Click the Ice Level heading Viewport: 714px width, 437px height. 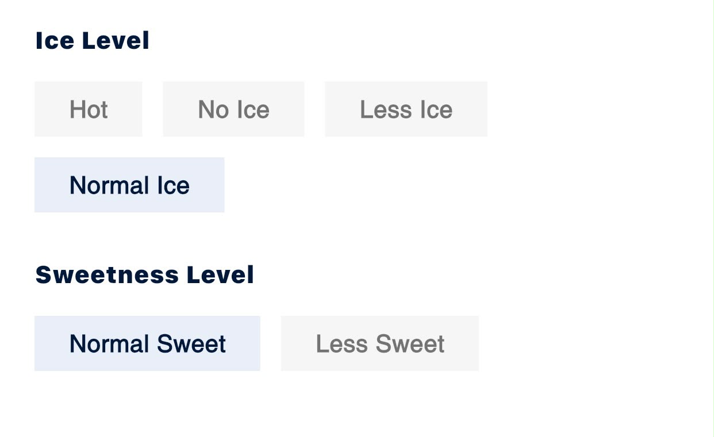pos(93,41)
